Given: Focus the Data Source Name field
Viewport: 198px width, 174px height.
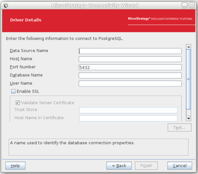Looking at the screenshot, I should click(x=130, y=51).
